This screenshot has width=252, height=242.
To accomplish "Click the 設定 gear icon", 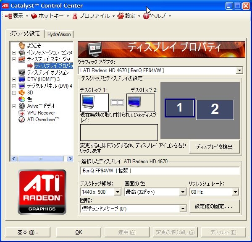I will [121, 16].
